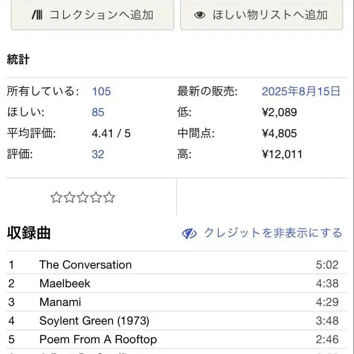Give a five-star rating
The width and height of the screenshot is (354, 354).
[x=109, y=198]
